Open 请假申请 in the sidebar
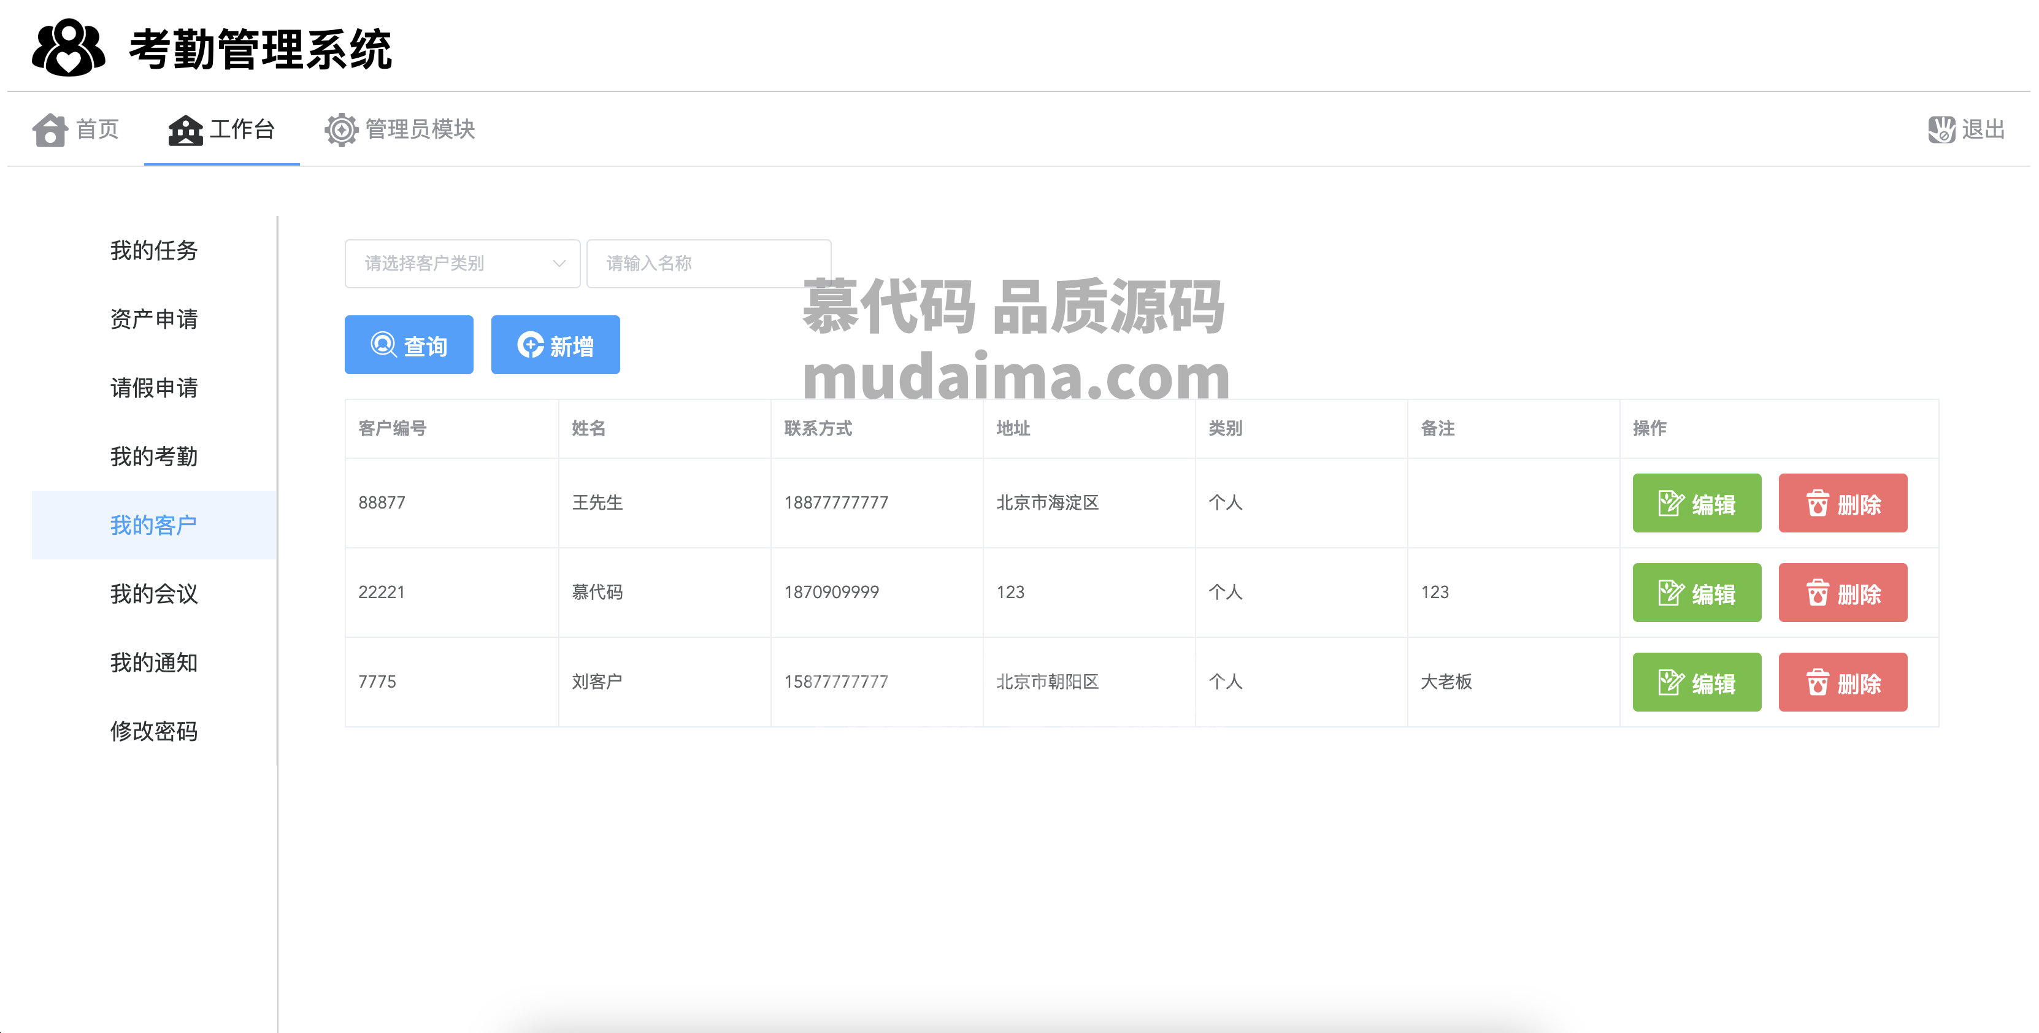2039x1033 pixels. [x=155, y=389]
